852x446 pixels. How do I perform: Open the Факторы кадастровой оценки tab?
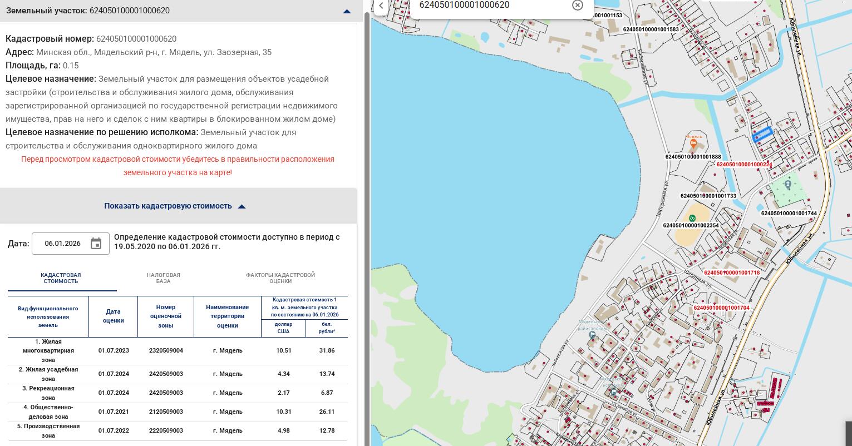(x=280, y=278)
